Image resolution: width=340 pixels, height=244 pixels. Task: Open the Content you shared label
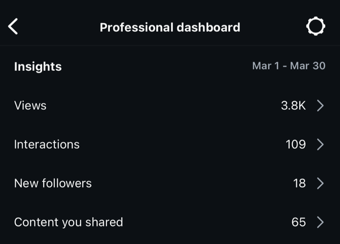[68, 222]
